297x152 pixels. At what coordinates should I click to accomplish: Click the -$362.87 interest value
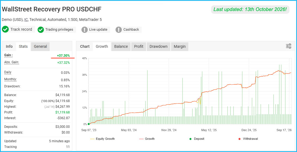pos(63,118)
